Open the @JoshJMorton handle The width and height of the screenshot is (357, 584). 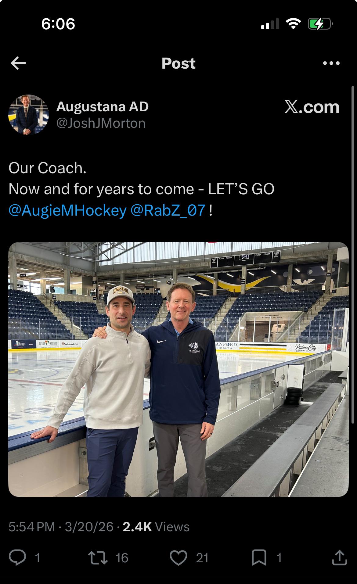(101, 124)
